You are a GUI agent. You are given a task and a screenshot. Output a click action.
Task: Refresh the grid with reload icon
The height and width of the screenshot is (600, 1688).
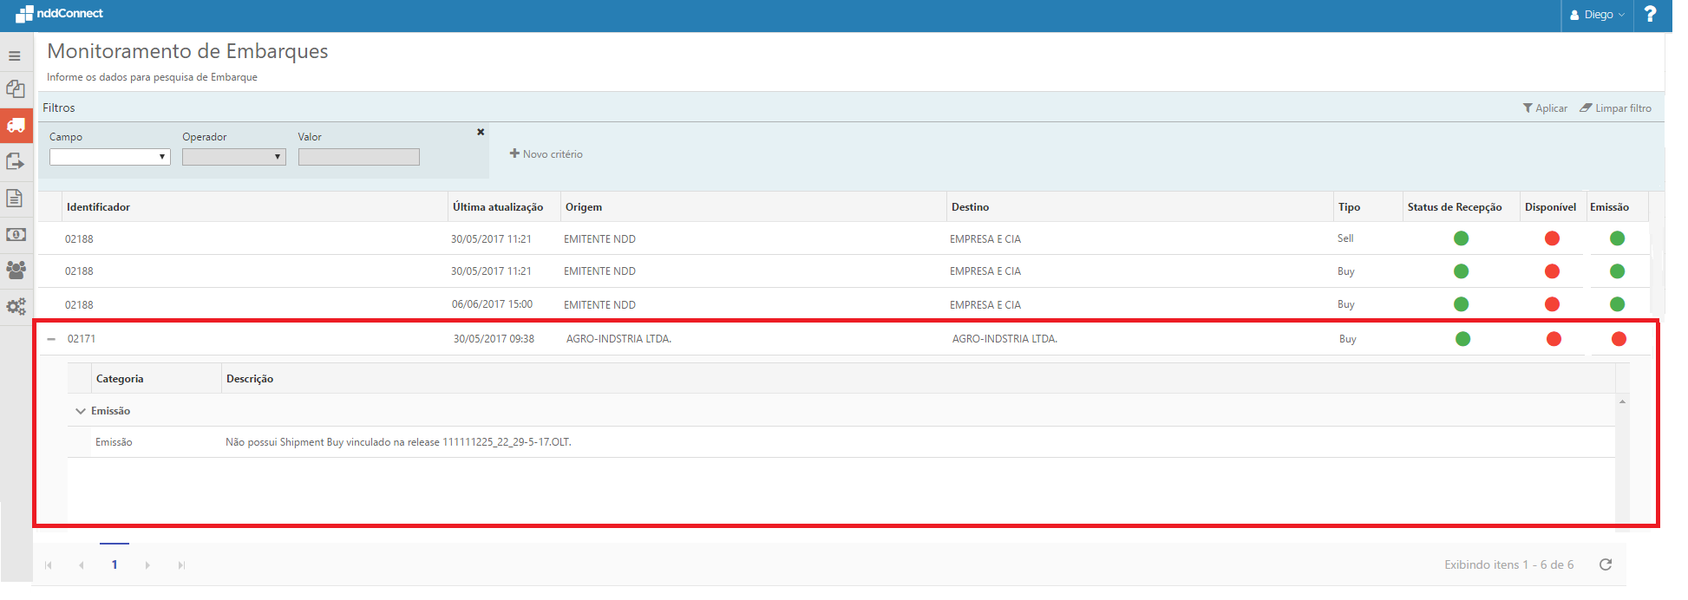point(1606,564)
